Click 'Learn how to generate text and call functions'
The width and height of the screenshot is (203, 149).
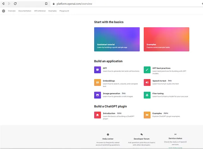click(x=121, y=71)
